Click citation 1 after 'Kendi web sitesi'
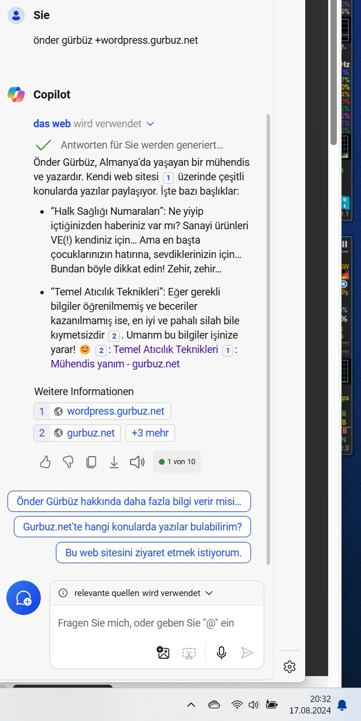 (x=168, y=177)
